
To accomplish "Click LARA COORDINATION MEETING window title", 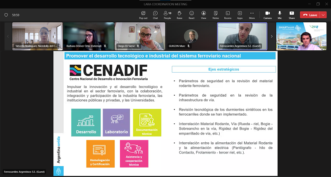I will pos(165,4).
